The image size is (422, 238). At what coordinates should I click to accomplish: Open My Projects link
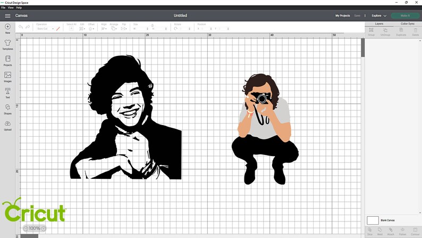click(342, 15)
